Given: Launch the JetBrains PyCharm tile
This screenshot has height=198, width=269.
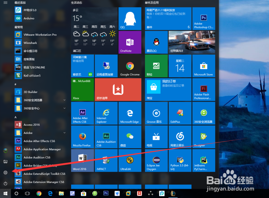Looking at the screenshot, I should 204,160.
